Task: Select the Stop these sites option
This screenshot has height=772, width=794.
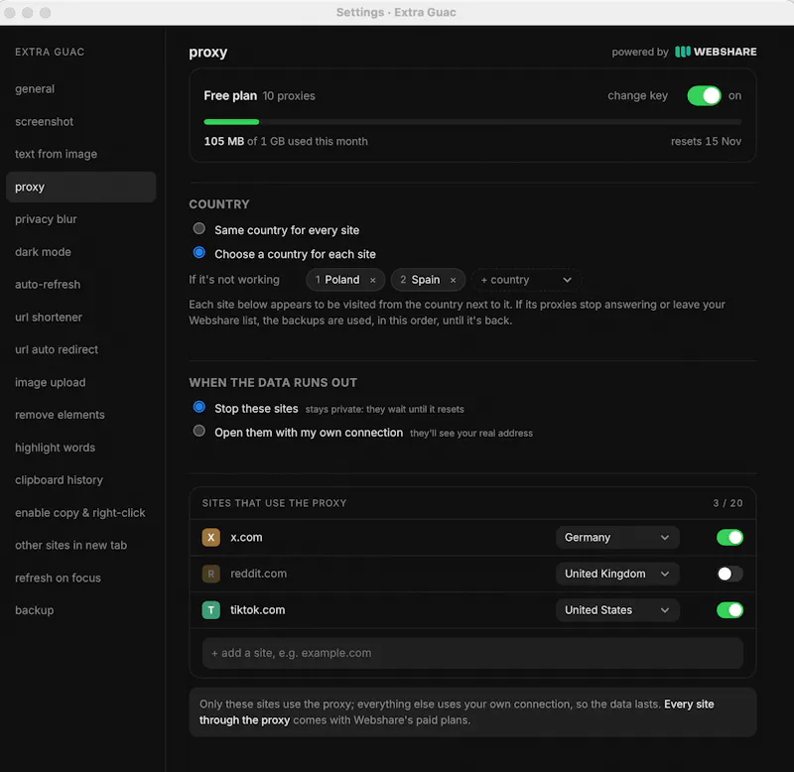Action: pyautogui.click(x=199, y=407)
